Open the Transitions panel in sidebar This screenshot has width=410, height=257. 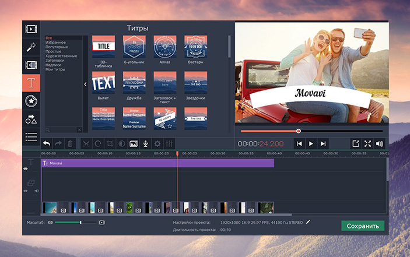click(31, 65)
